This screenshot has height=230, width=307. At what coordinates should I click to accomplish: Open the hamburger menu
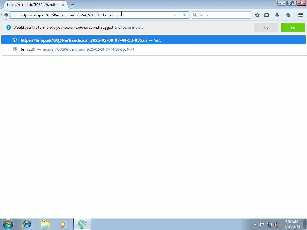[301, 15]
